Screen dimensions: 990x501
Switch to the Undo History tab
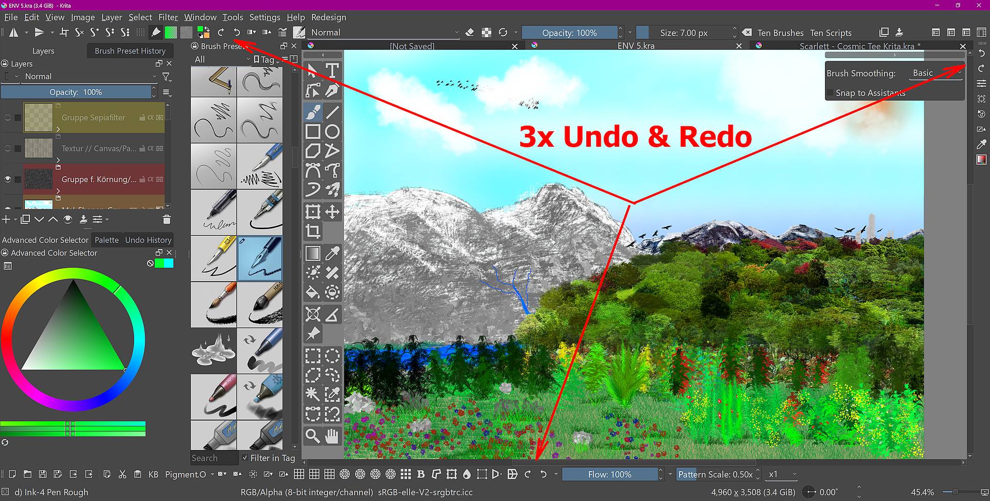[148, 240]
